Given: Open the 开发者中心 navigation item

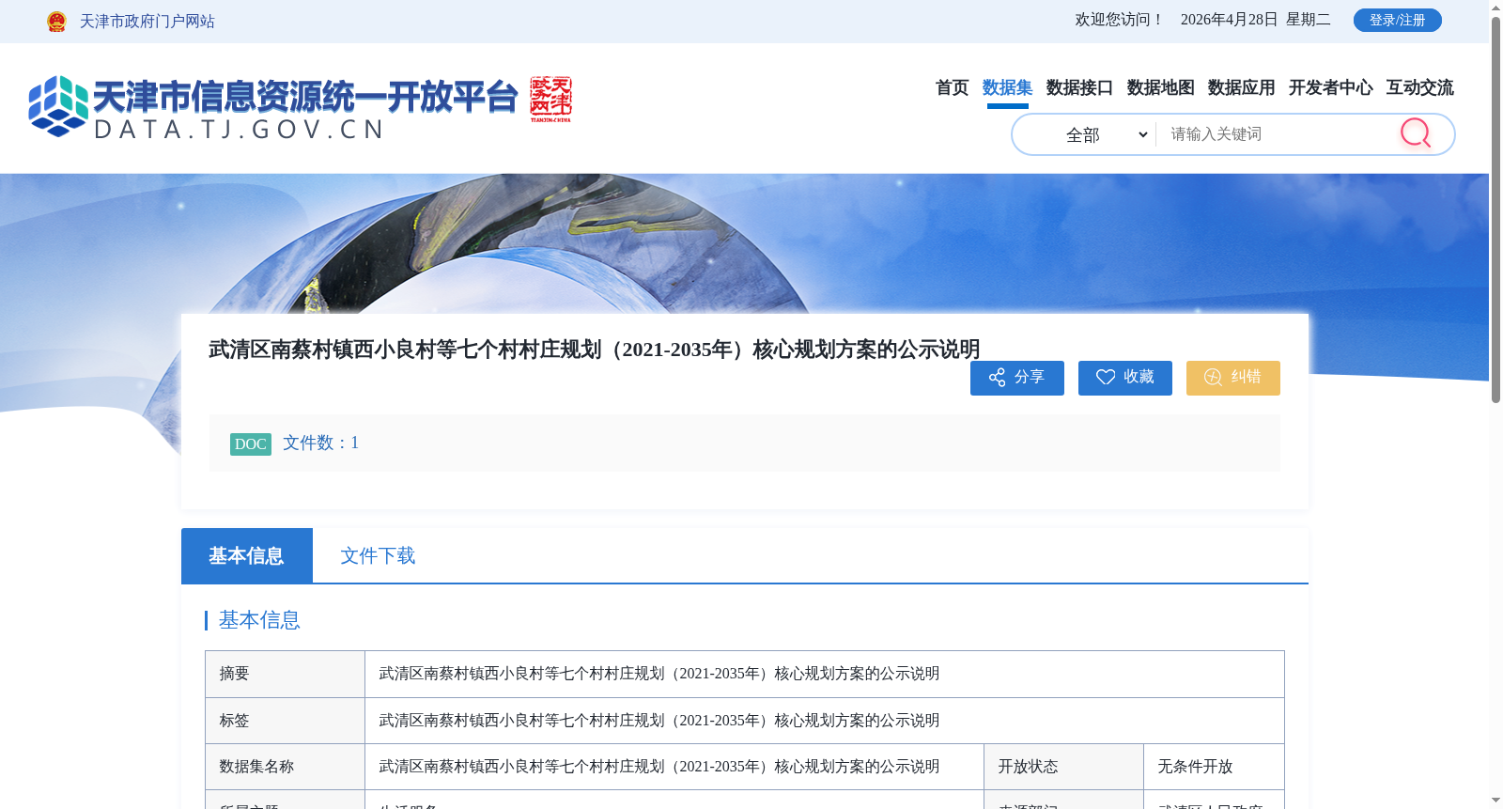Looking at the screenshot, I should pyautogui.click(x=1330, y=87).
